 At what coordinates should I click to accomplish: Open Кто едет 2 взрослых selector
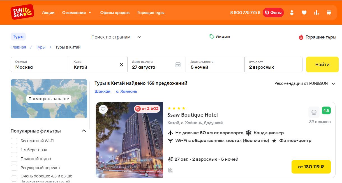coord(274,64)
